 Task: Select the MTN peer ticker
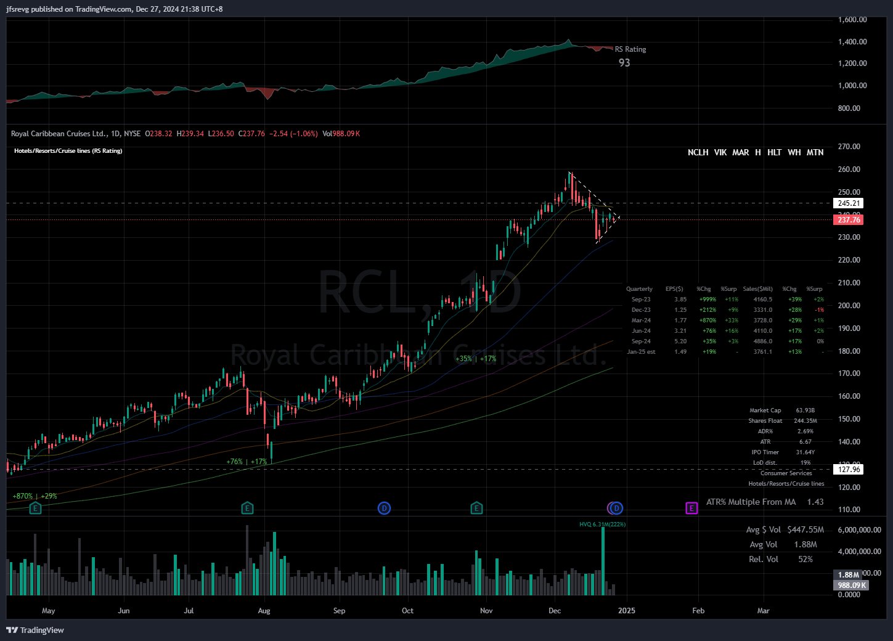(x=815, y=152)
